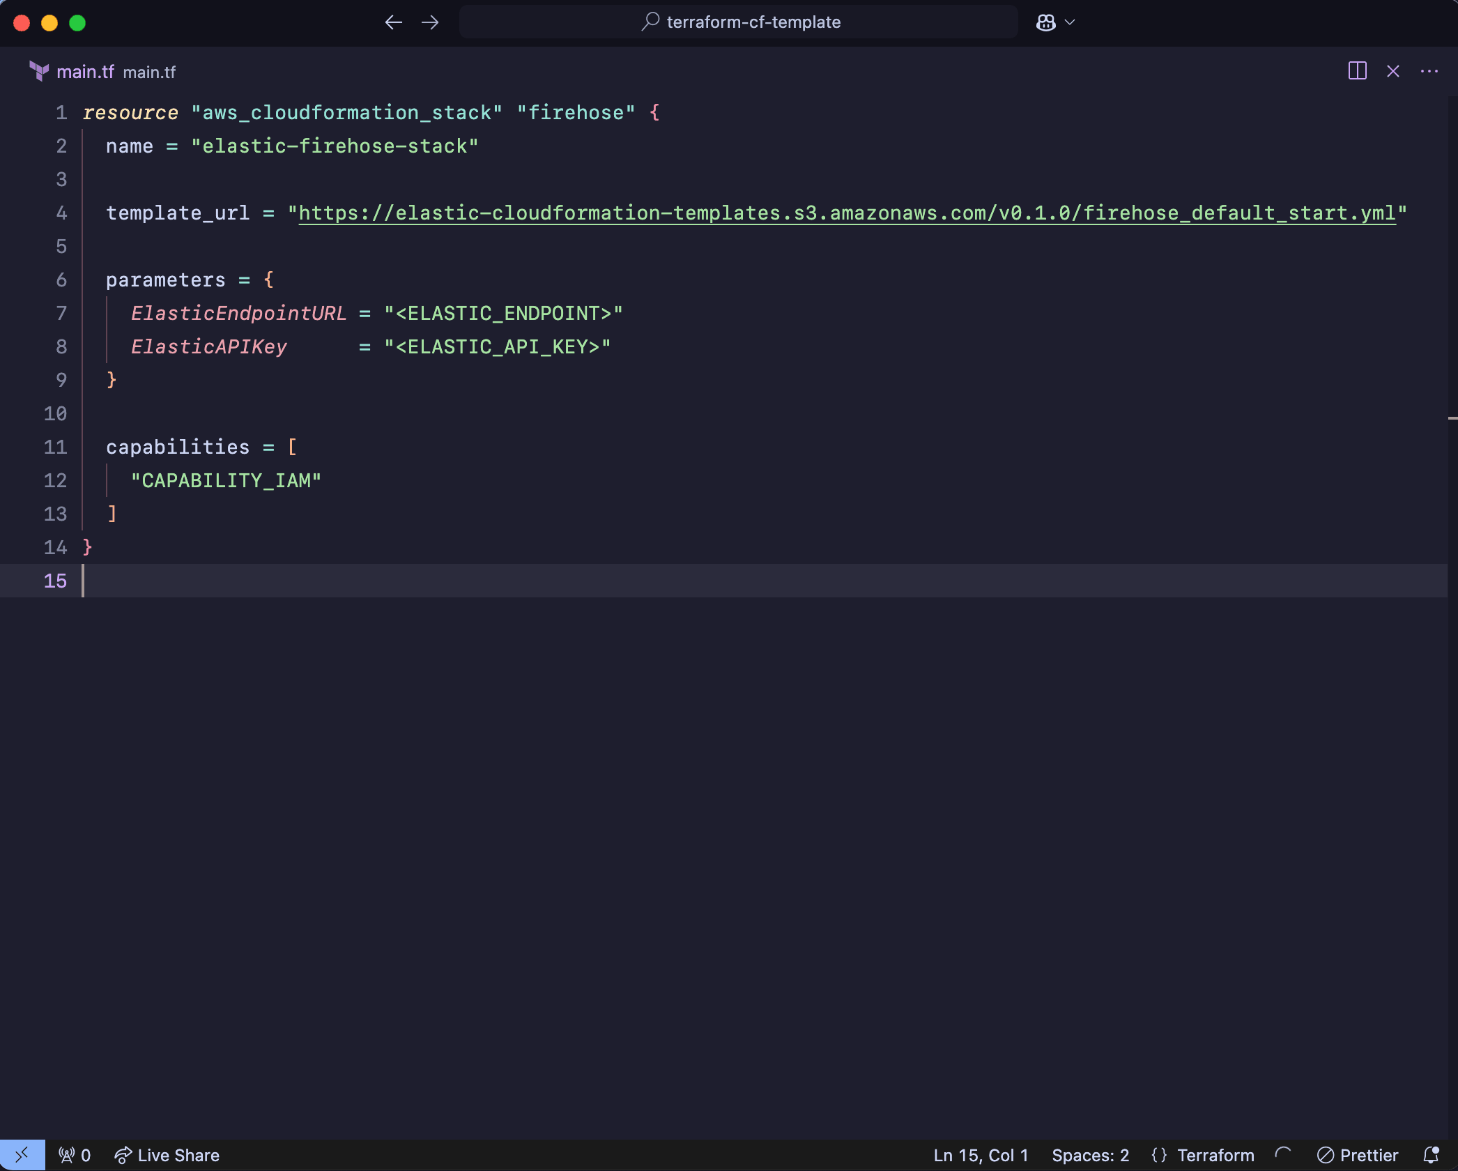This screenshot has height=1171, width=1458.
Task: Open more editor actions via ellipsis
Action: (x=1430, y=71)
